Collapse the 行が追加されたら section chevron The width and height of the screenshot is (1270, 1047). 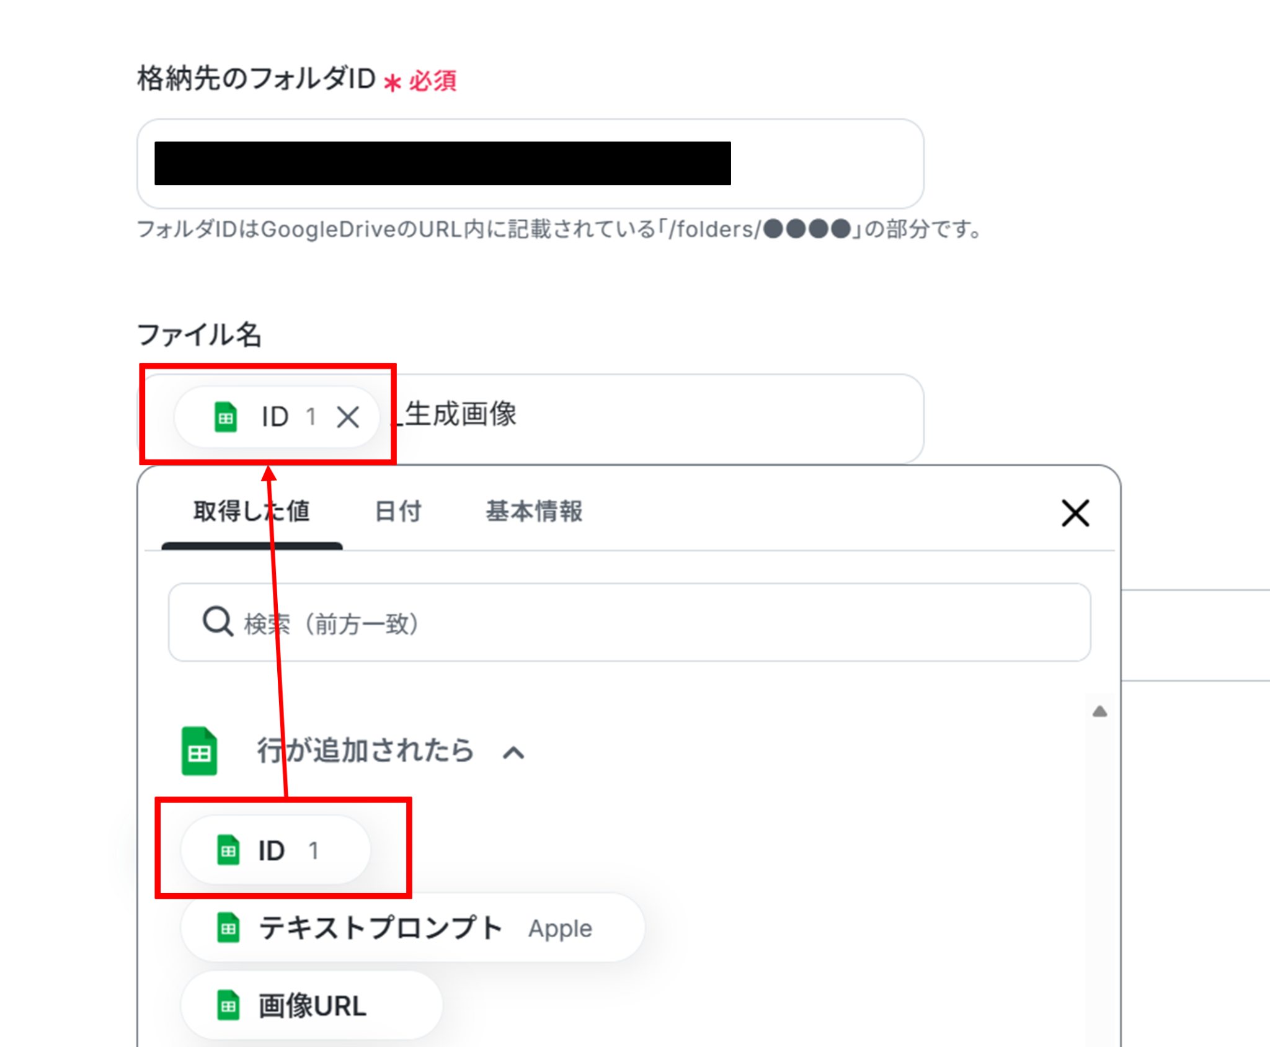pos(513,753)
